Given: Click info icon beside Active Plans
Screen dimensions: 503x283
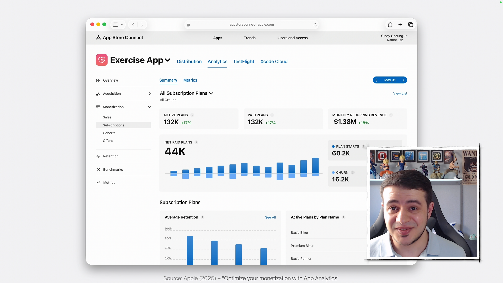Looking at the screenshot, I should click(192, 115).
